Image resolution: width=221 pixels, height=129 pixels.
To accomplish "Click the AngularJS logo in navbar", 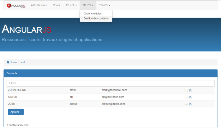I will click(x=16, y=6).
